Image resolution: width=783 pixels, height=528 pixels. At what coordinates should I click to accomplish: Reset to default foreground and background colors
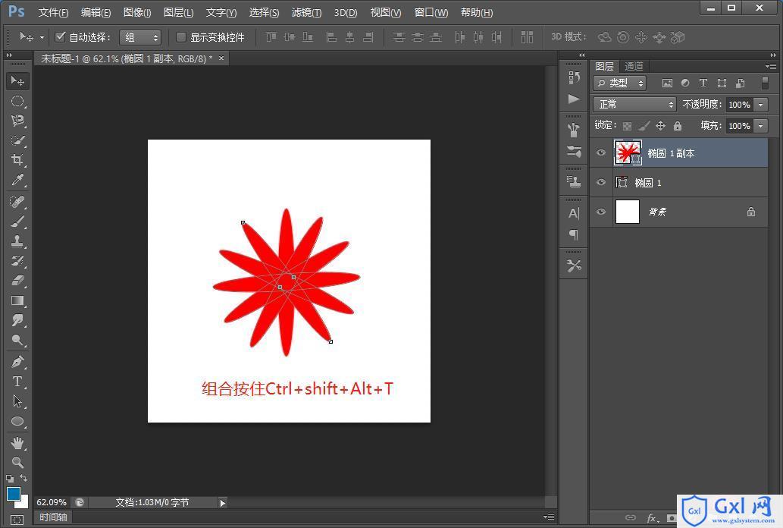10,479
